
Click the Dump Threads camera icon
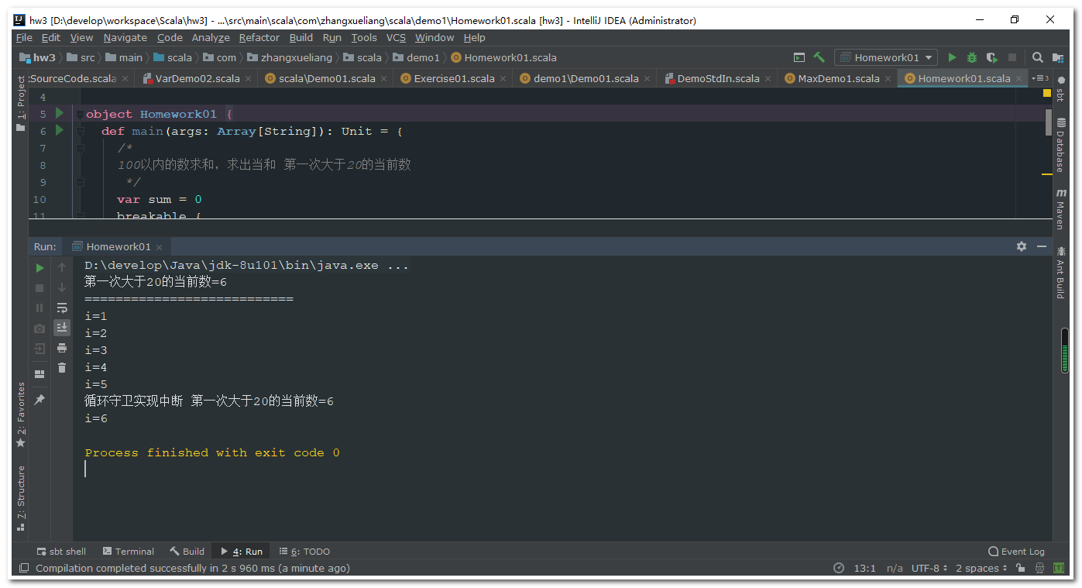[x=40, y=328]
